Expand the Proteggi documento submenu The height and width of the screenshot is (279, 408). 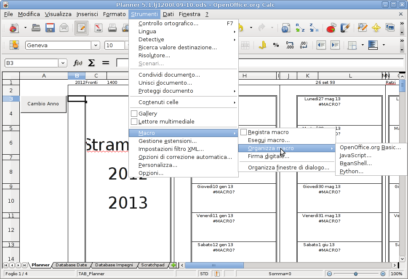coord(184,91)
